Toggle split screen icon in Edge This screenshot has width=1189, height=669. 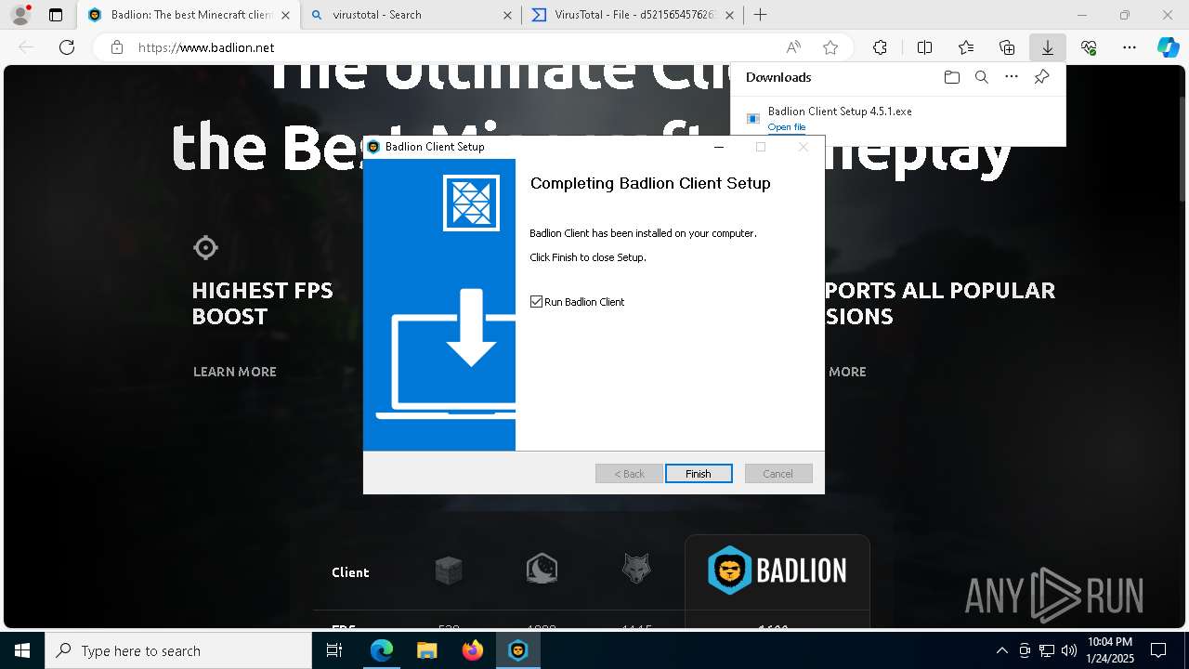click(x=924, y=47)
